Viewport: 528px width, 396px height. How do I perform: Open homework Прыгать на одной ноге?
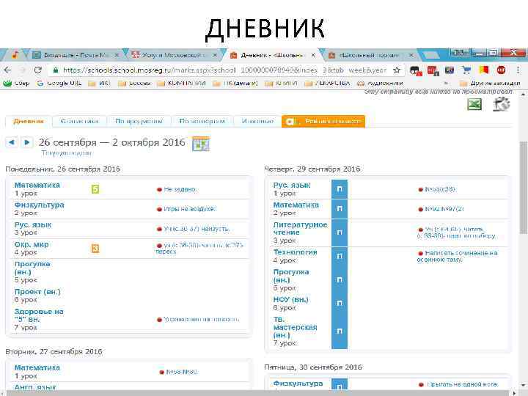click(462, 384)
